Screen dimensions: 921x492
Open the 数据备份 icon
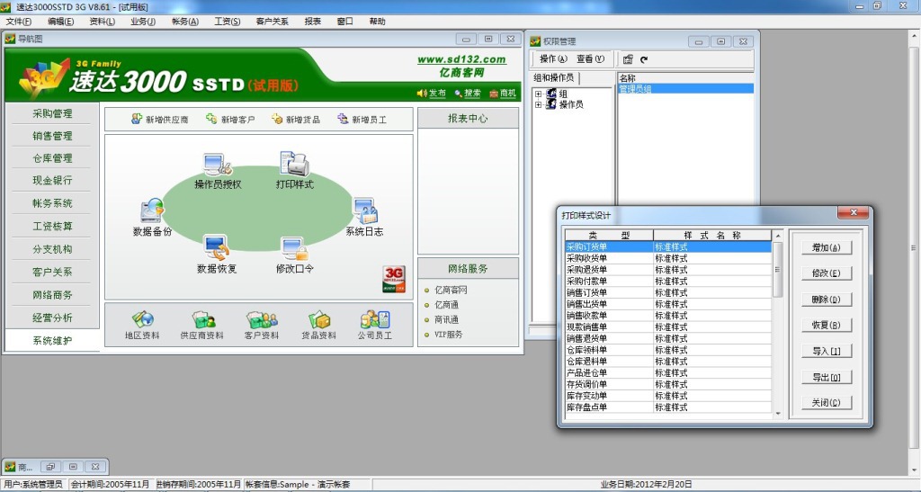point(152,210)
